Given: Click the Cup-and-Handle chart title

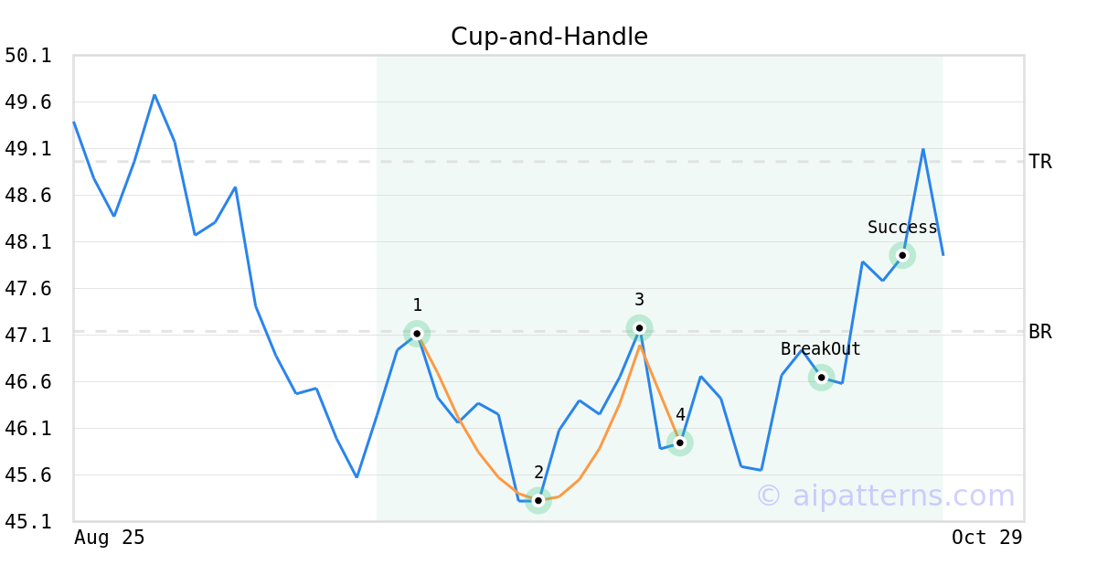Looking at the screenshot, I should pyautogui.click(x=548, y=37).
